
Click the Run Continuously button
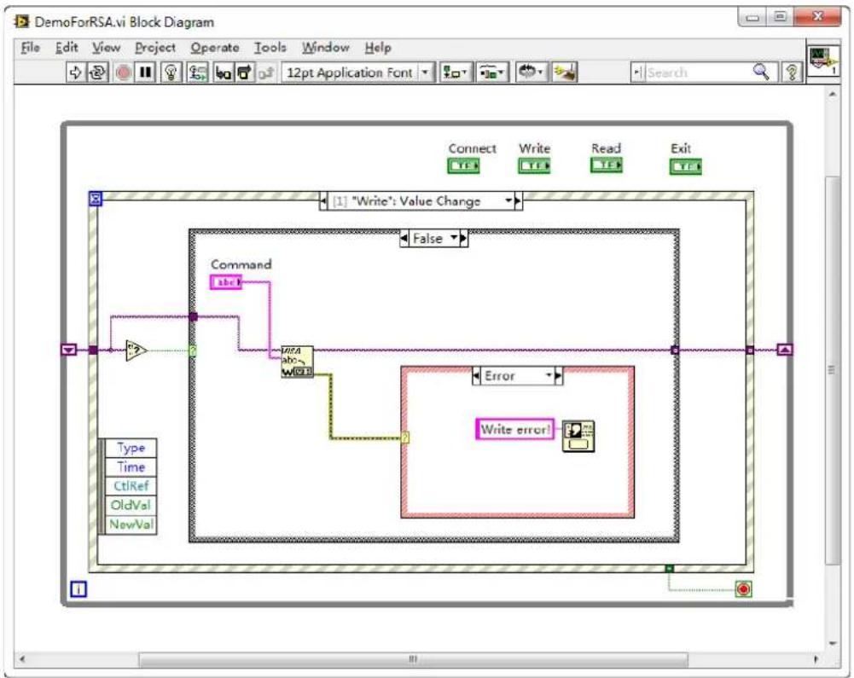tap(98, 72)
